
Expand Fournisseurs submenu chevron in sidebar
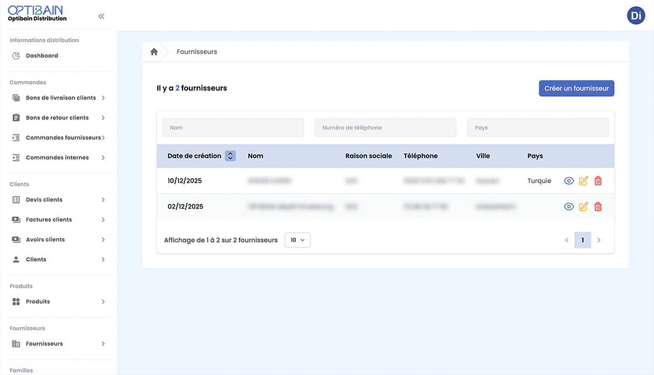(x=103, y=344)
